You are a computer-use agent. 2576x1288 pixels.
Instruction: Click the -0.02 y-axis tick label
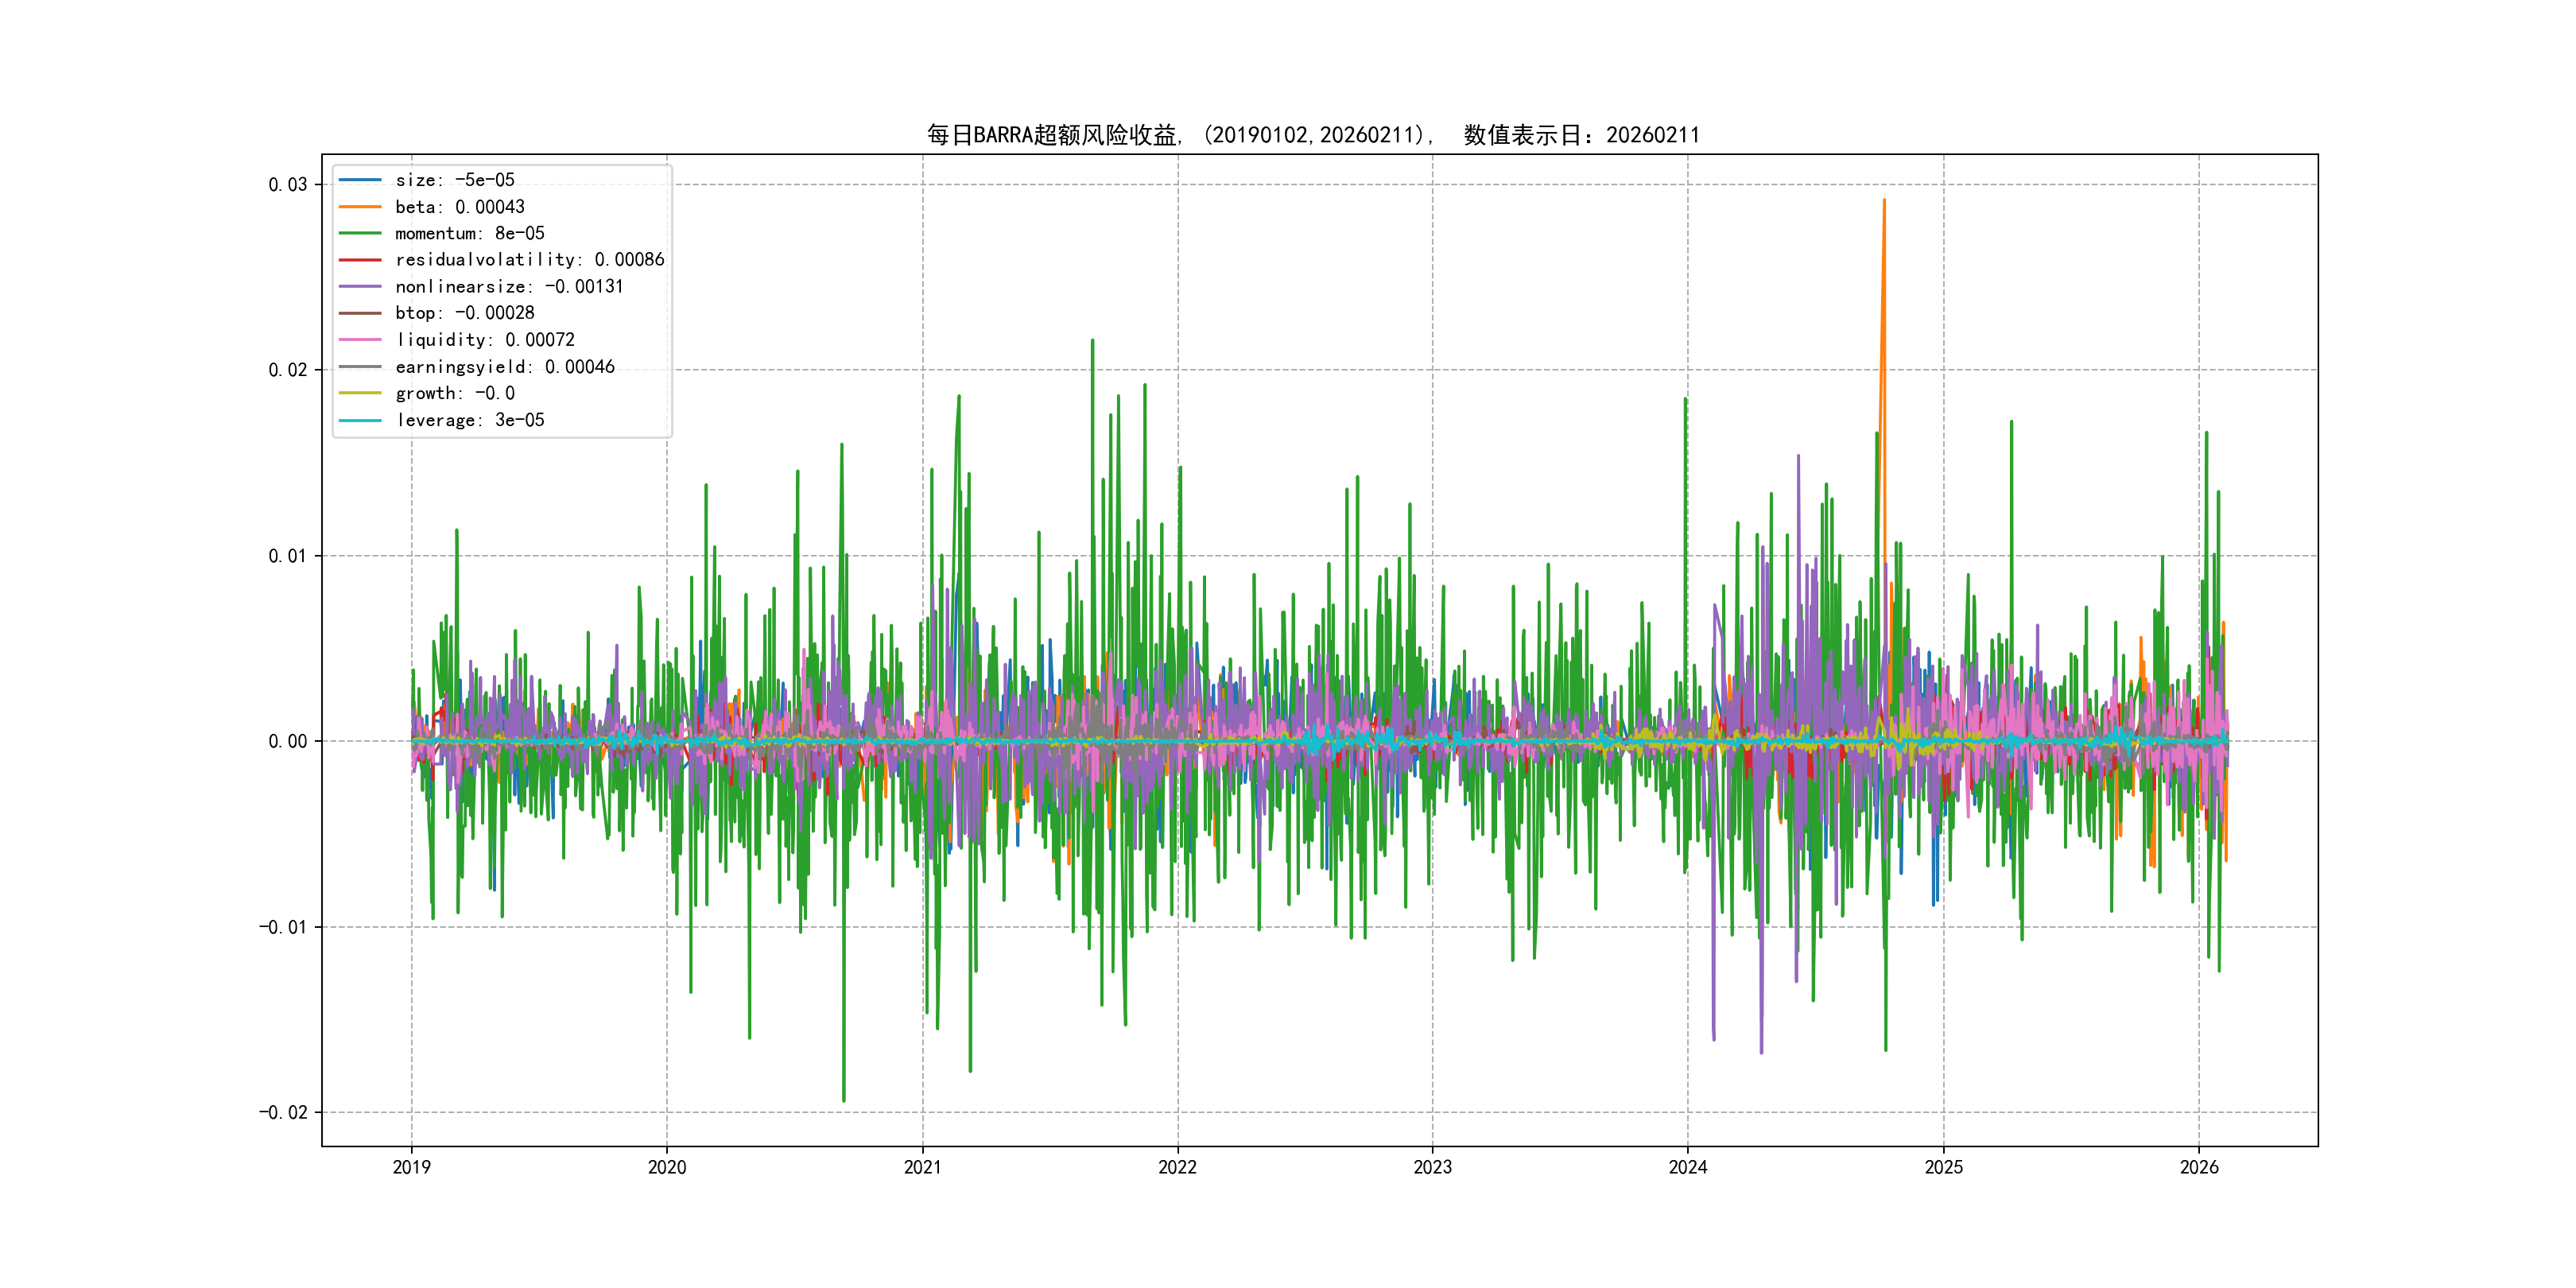point(283,1112)
